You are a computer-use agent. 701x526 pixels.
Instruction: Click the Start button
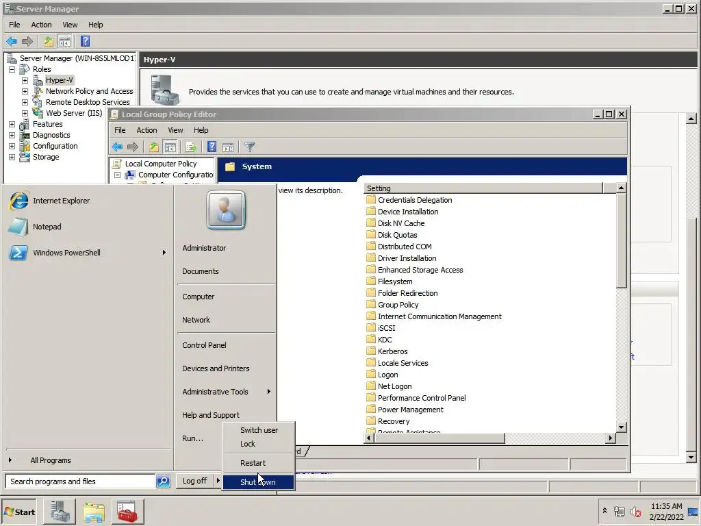[18, 512]
